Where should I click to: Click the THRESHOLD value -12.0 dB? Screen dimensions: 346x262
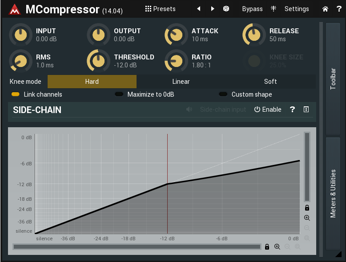coord(125,65)
